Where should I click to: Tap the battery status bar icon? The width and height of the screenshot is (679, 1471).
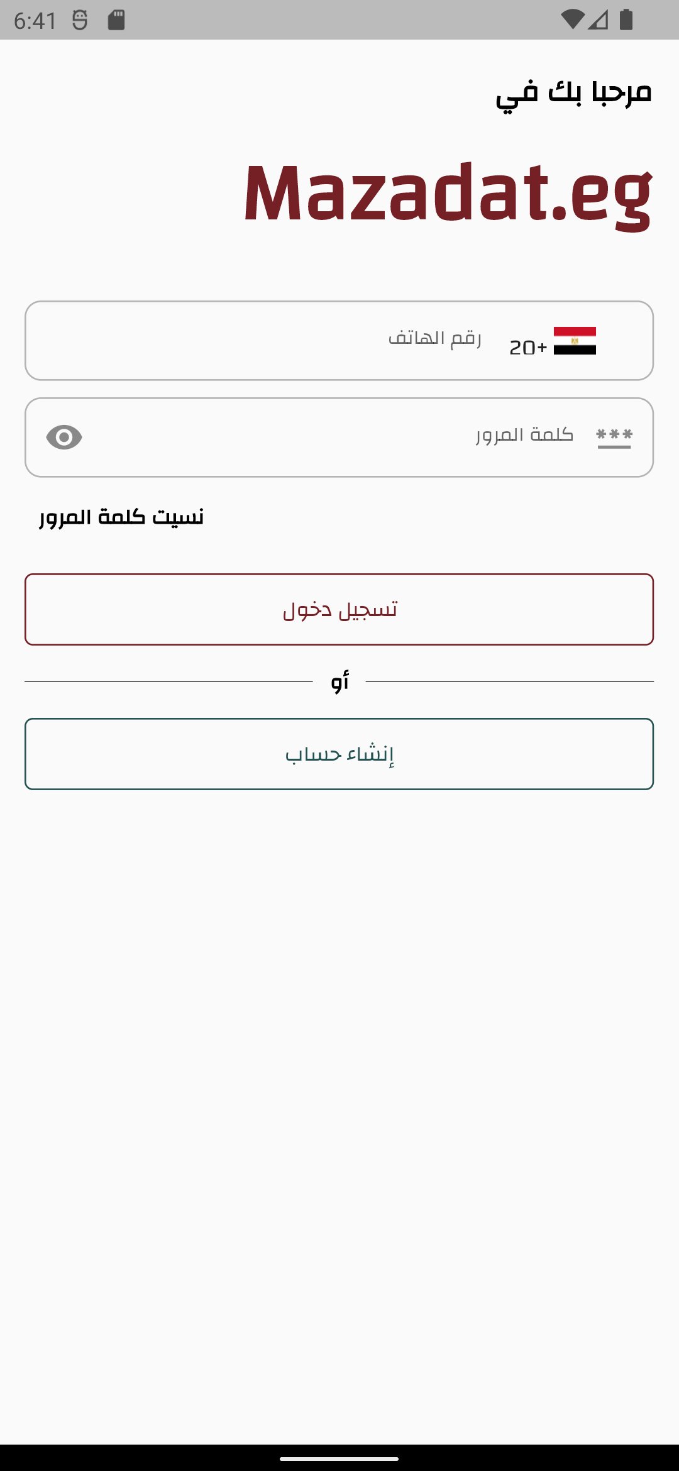(x=626, y=19)
